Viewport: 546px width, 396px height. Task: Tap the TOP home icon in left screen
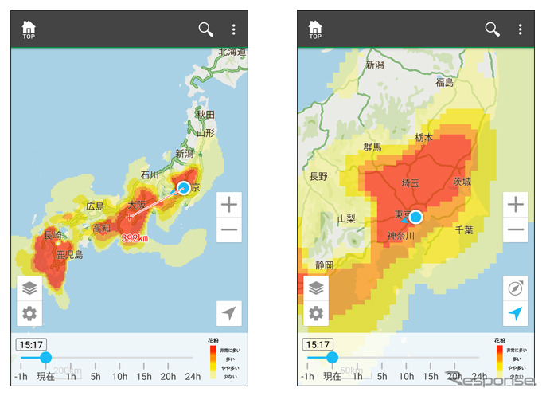tap(29, 29)
